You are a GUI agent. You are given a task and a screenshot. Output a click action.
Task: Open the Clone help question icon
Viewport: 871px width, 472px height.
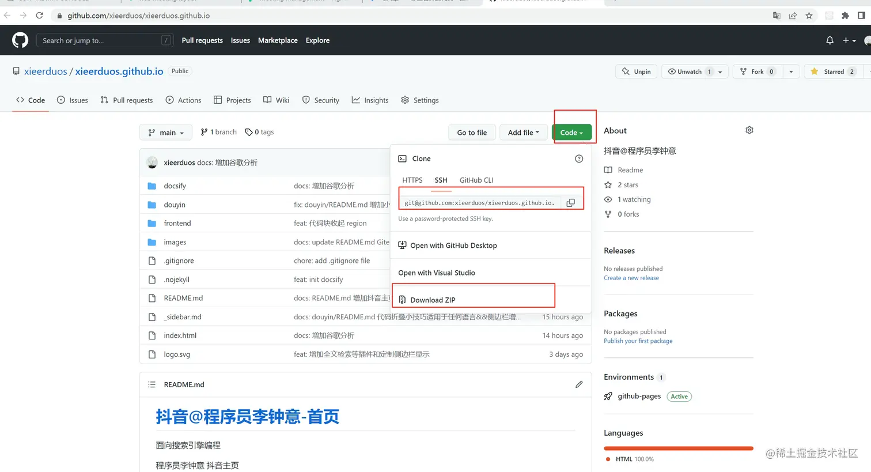579,158
